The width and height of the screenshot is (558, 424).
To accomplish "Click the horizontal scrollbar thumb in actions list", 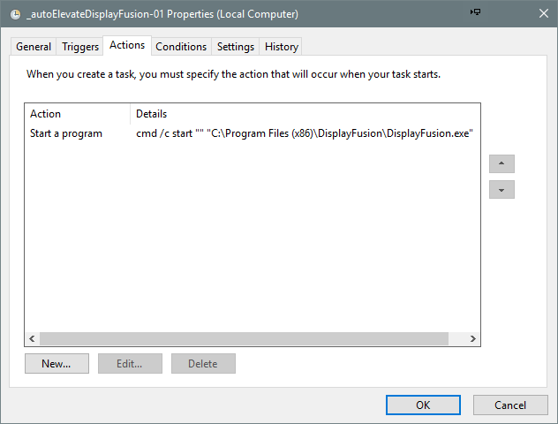I will click(x=244, y=339).
